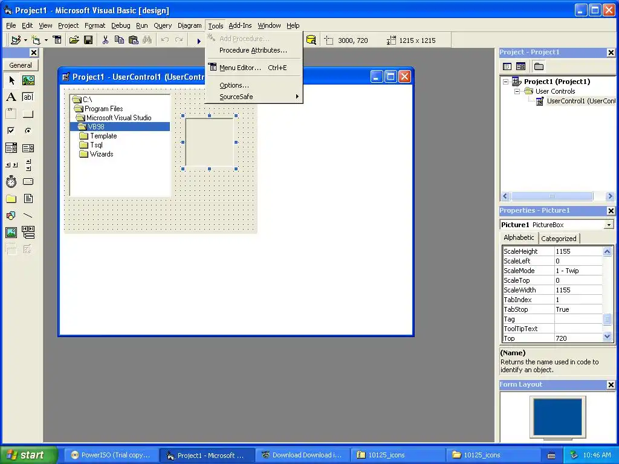Select the VScrollBar control tool
619x464 pixels.
pyautogui.click(x=28, y=164)
